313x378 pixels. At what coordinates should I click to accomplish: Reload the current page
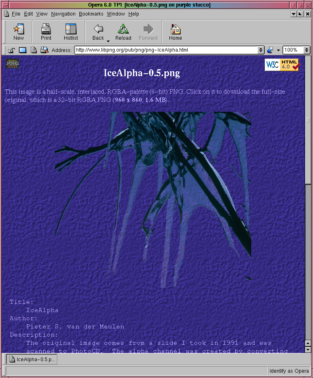pos(123,32)
